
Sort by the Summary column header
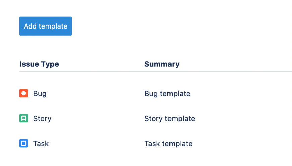[x=162, y=64]
